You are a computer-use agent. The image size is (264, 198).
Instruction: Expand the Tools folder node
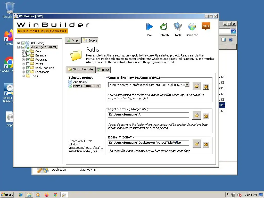click(23, 76)
